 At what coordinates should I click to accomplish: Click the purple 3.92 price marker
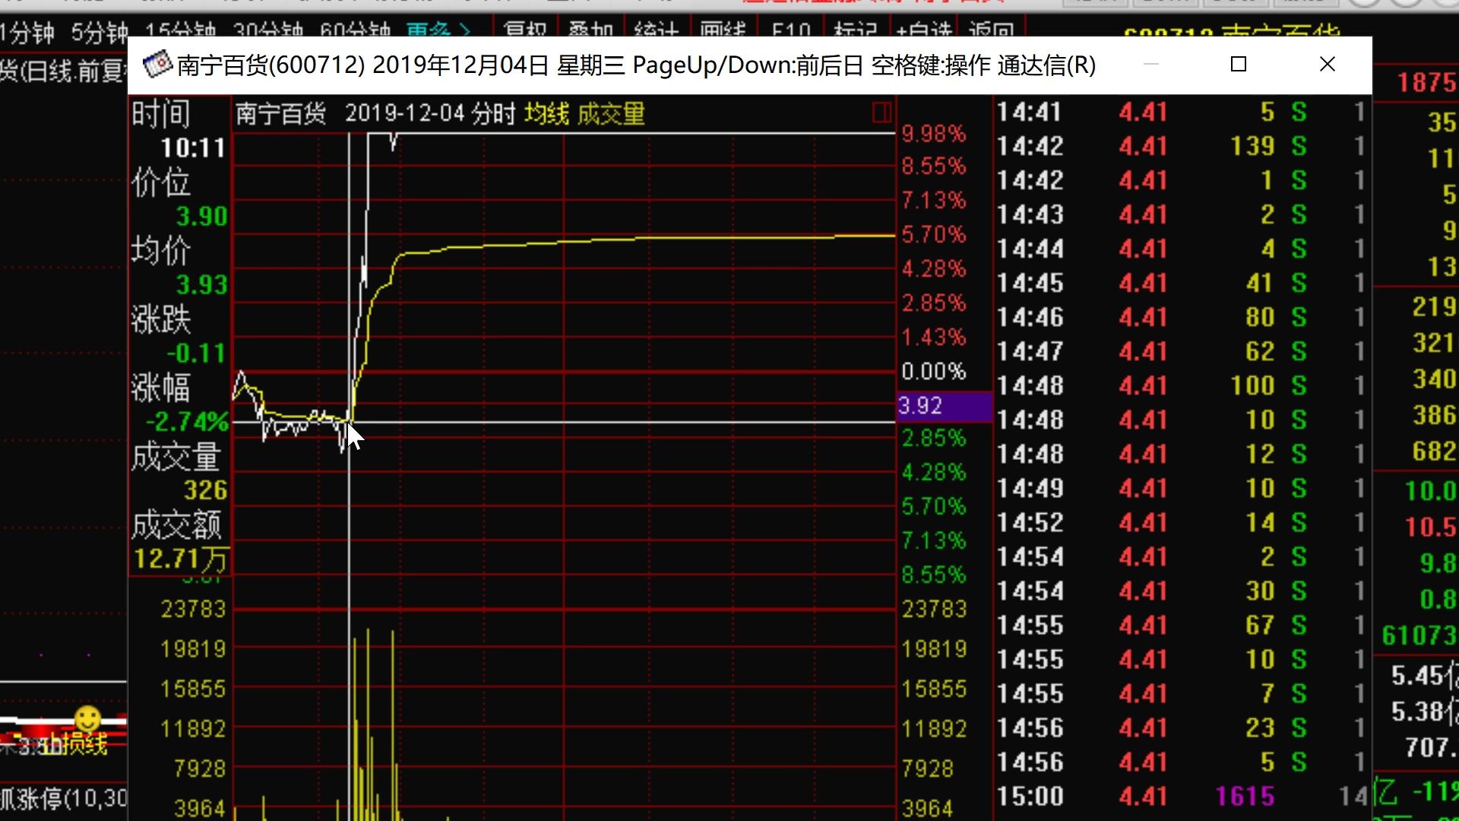pyautogui.click(x=945, y=406)
